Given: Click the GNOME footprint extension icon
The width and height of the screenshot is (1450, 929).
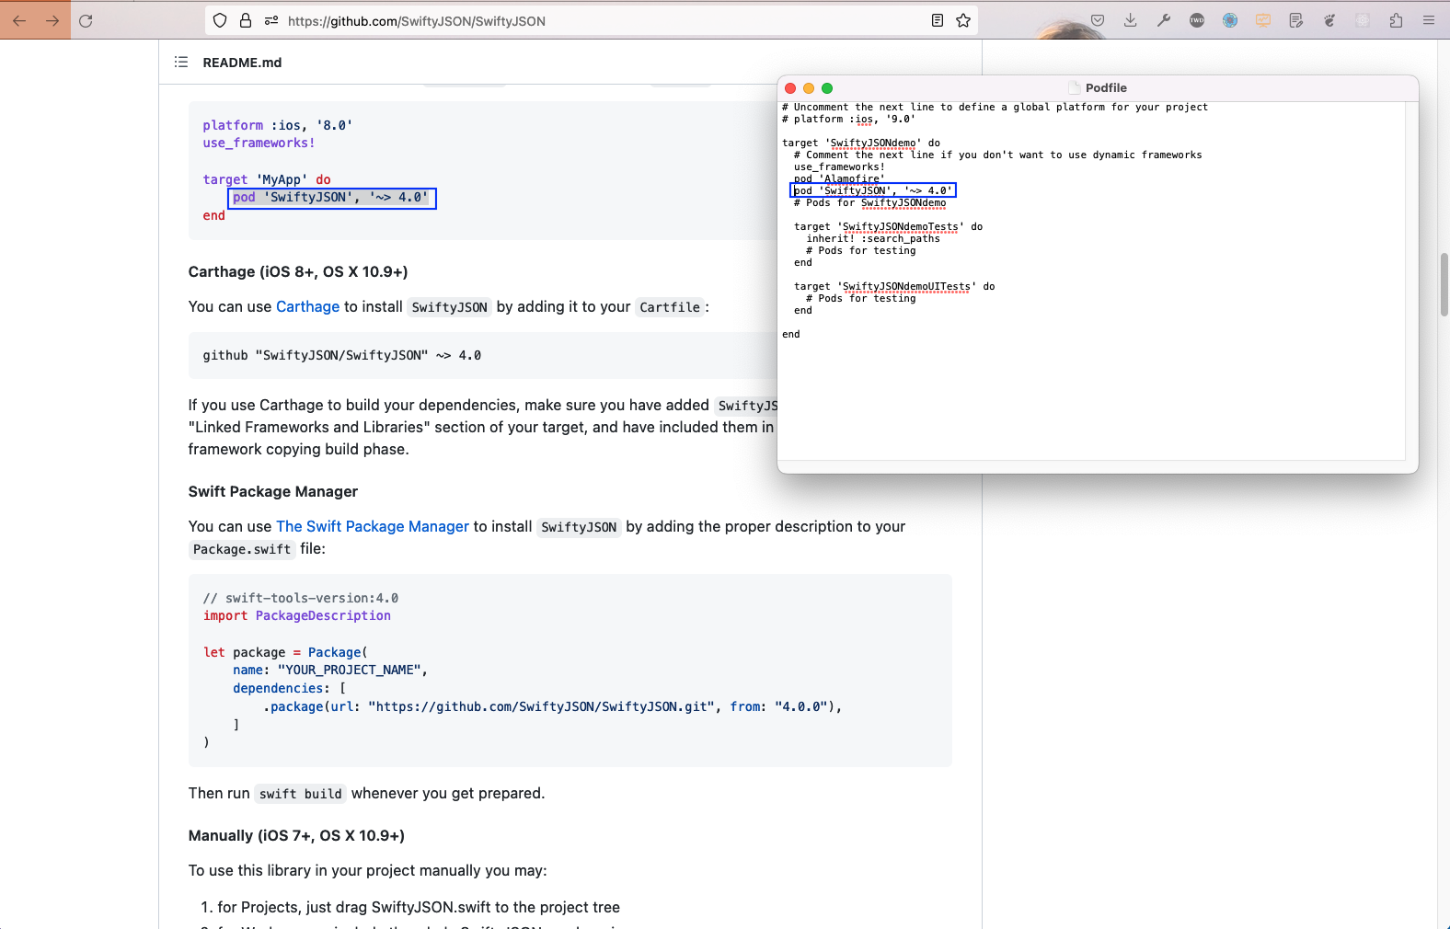Looking at the screenshot, I should point(1329,20).
